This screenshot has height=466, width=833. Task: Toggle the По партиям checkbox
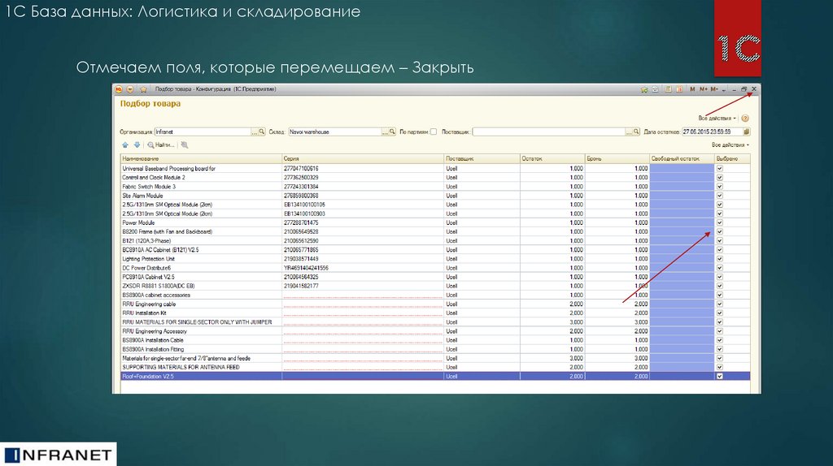pyautogui.click(x=434, y=131)
